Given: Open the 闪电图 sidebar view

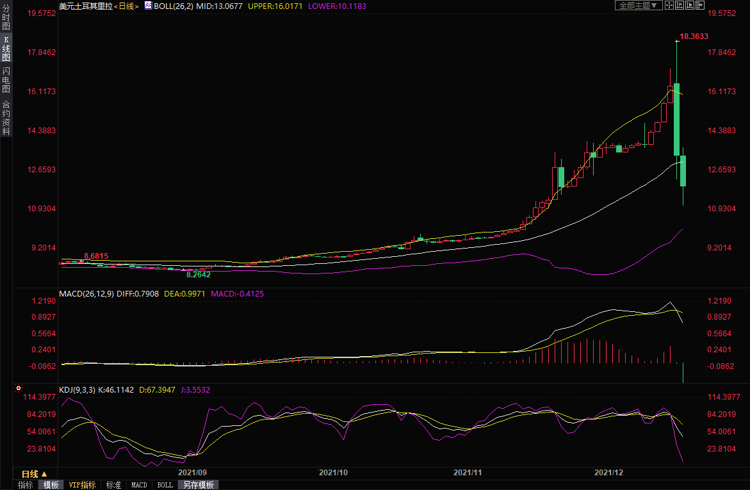Looking at the screenshot, I should tap(6, 80).
